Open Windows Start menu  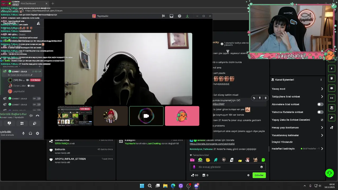(142, 186)
